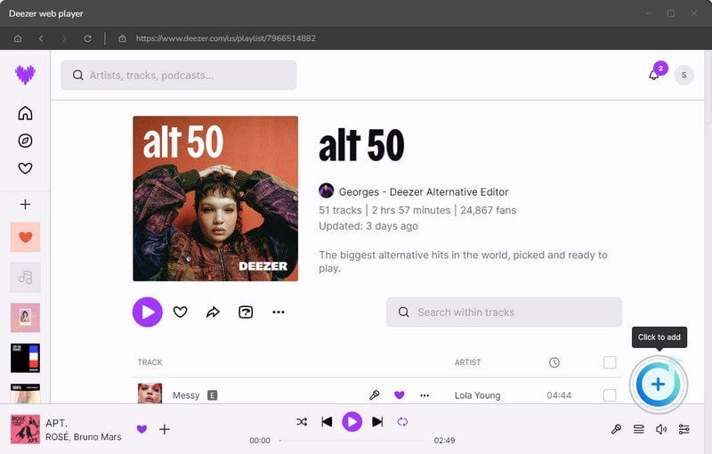Click the site lock icon
Image resolution: width=712 pixels, height=454 pixels.
coord(122,38)
